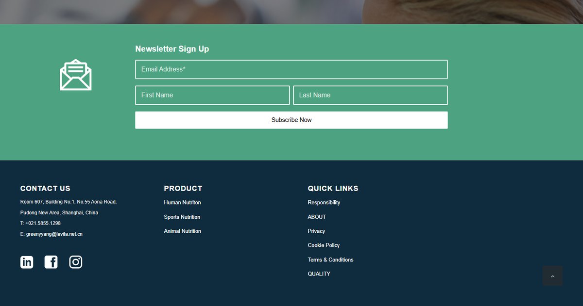Click the Pudong New Area address line
This screenshot has height=306, width=583.
[59, 213]
